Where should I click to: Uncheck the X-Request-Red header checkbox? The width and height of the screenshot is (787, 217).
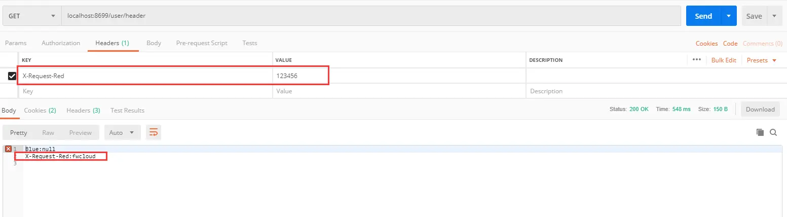(x=12, y=76)
